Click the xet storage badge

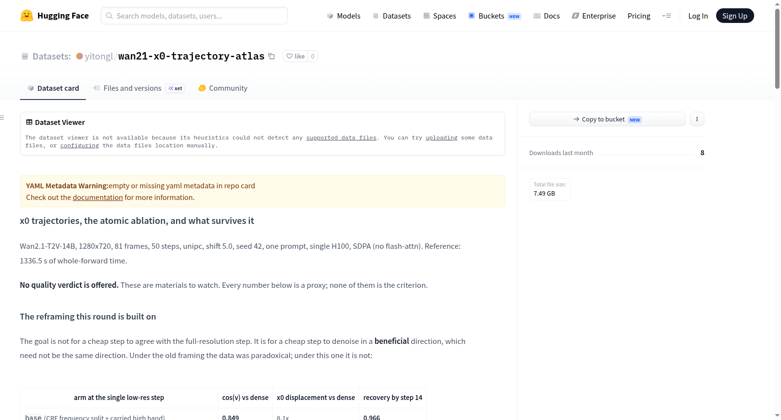coord(175,88)
